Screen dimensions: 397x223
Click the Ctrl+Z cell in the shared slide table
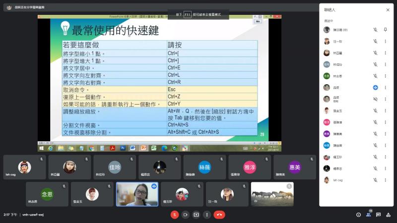[x=212, y=97]
